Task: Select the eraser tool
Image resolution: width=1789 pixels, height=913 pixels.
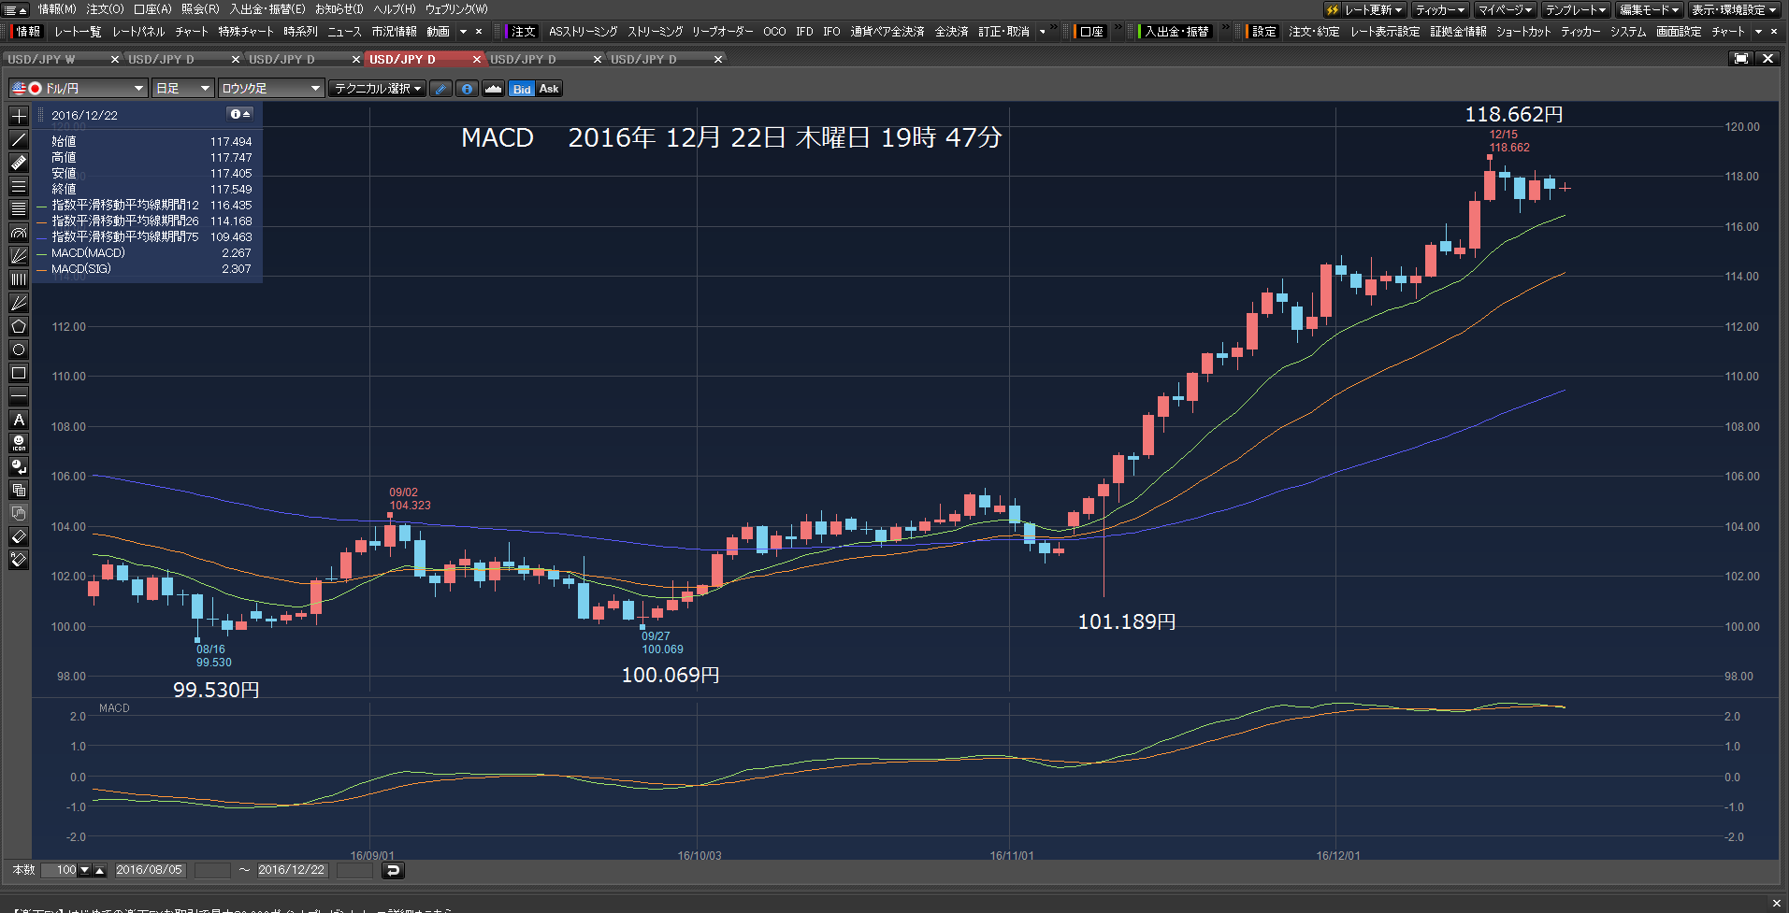Action: (18, 536)
